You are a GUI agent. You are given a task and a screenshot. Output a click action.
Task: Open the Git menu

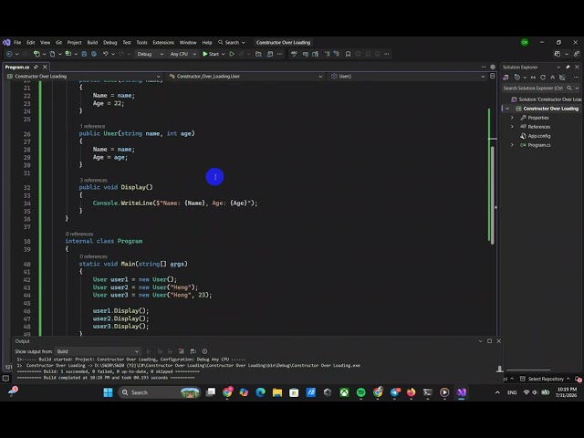pos(58,43)
